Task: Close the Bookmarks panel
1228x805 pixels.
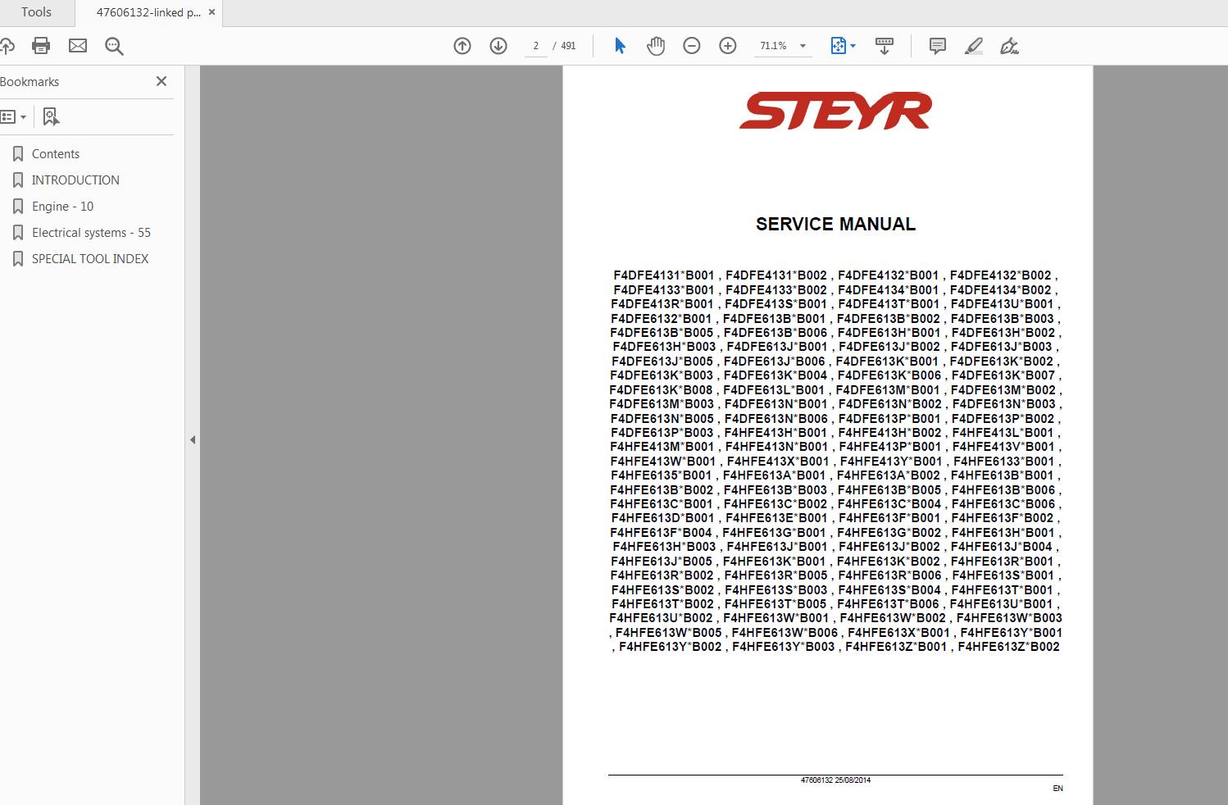Action: point(161,81)
